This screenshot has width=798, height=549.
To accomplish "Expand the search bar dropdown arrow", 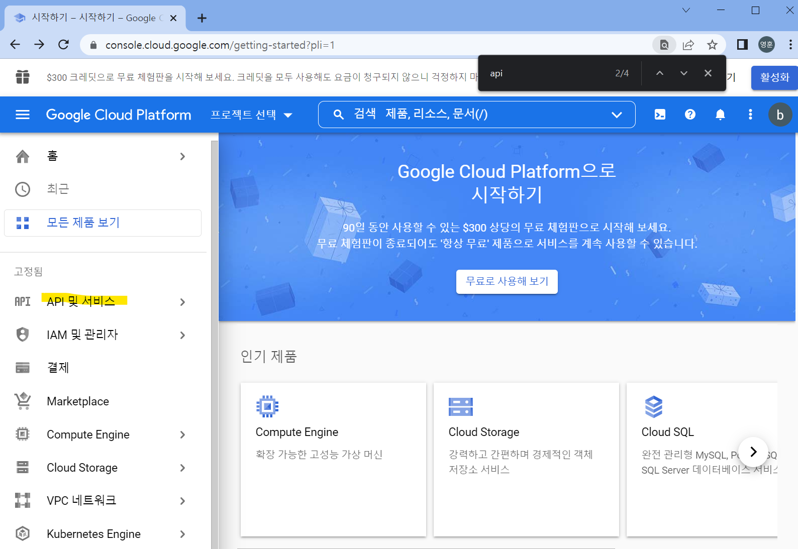I will (x=617, y=115).
